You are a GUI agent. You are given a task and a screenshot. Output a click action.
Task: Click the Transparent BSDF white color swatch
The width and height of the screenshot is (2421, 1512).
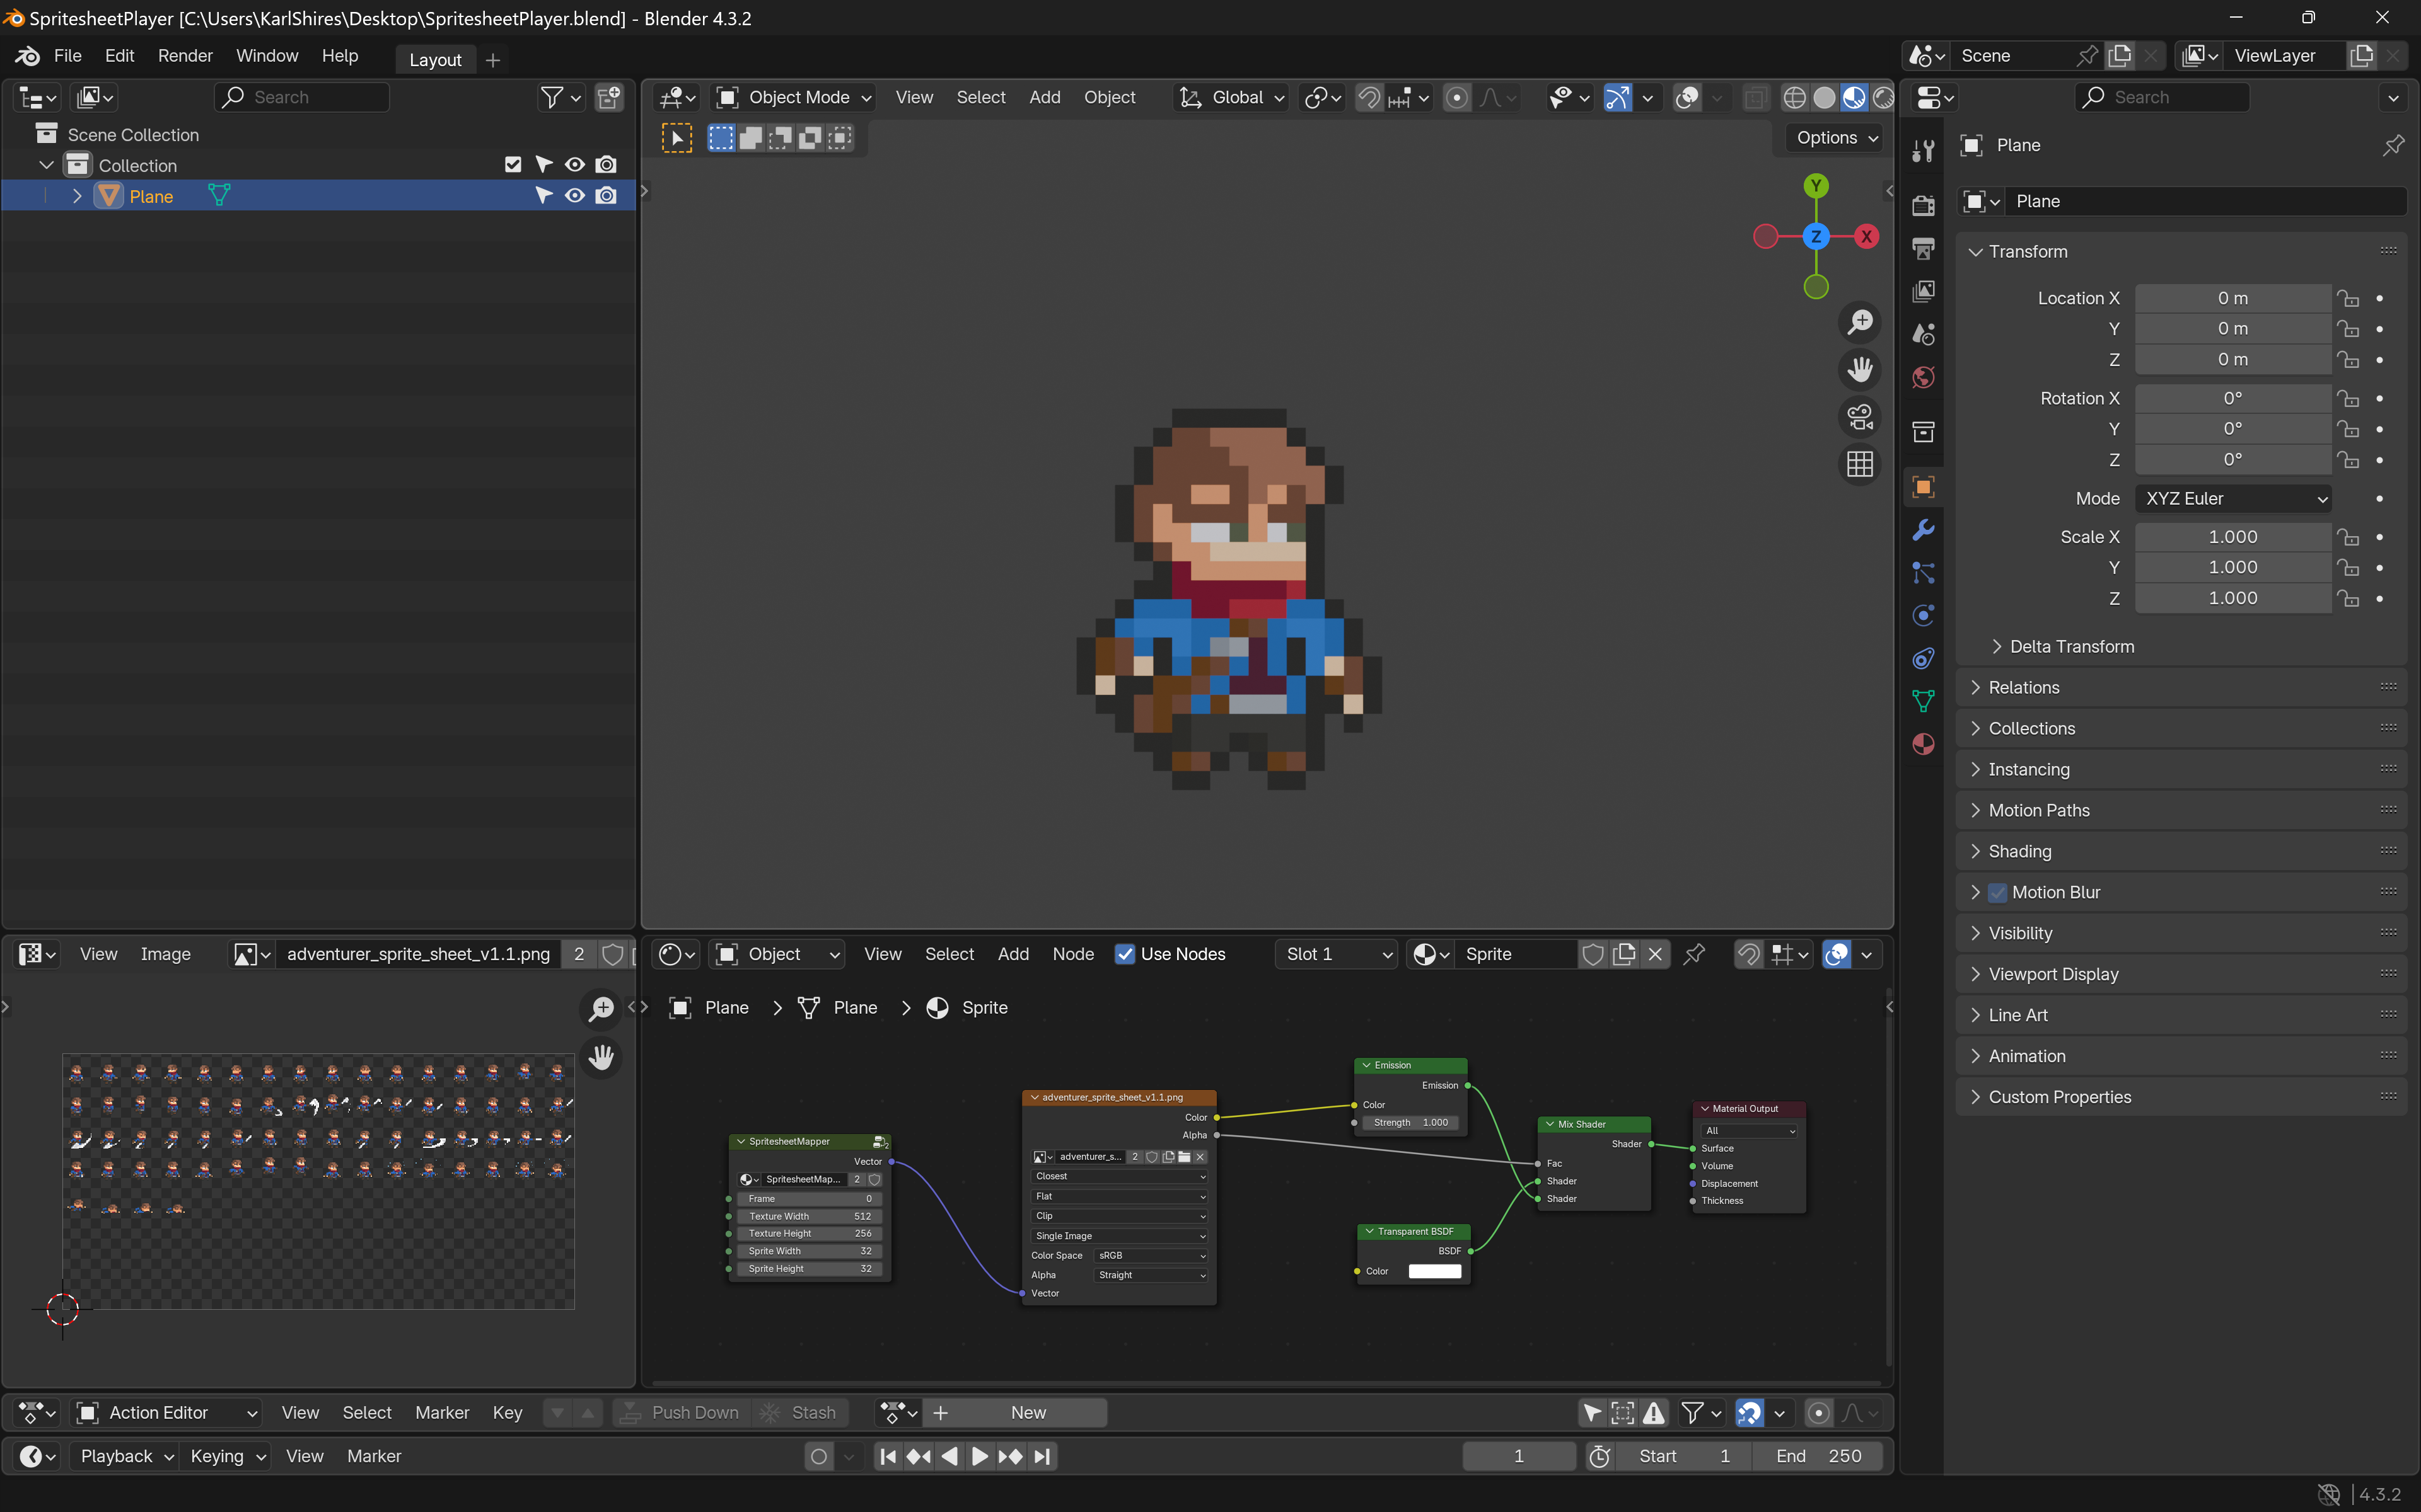pos(1434,1272)
